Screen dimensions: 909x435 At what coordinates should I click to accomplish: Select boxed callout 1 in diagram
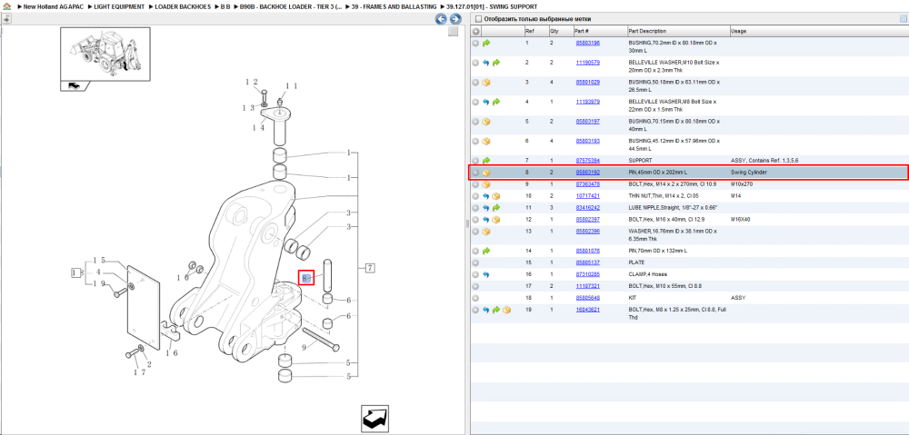tap(75, 272)
